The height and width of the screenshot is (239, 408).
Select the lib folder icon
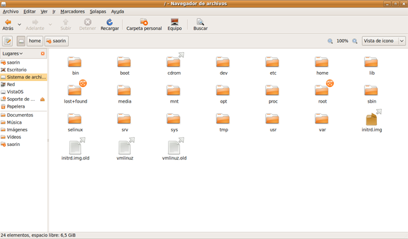tap(371, 62)
